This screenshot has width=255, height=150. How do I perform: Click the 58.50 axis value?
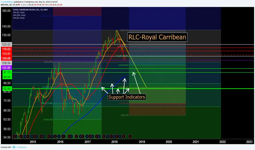click(7, 129)
